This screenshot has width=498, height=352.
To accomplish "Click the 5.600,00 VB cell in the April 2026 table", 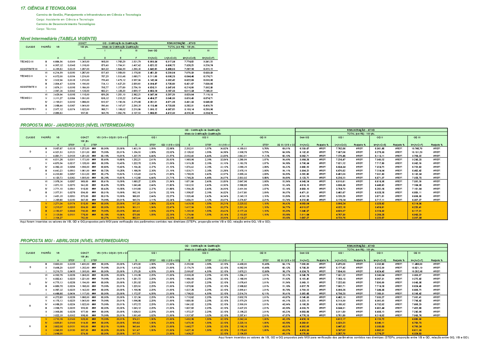I will pyautogui.click(x=58, y=264).
